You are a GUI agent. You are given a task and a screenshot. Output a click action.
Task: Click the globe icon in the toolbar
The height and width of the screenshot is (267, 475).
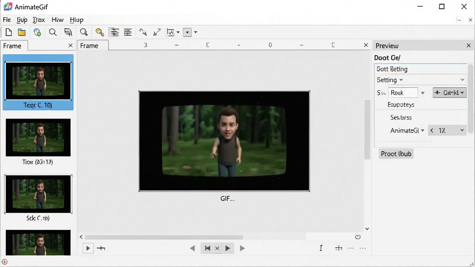[x=37, y=32]
